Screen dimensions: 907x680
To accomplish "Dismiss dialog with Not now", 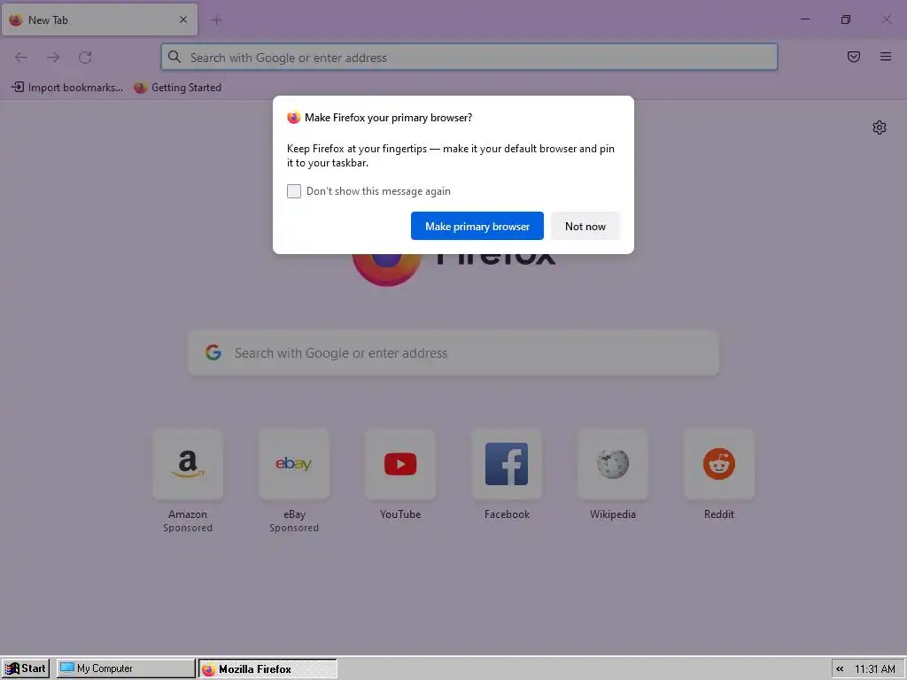I will click(585, 226).
